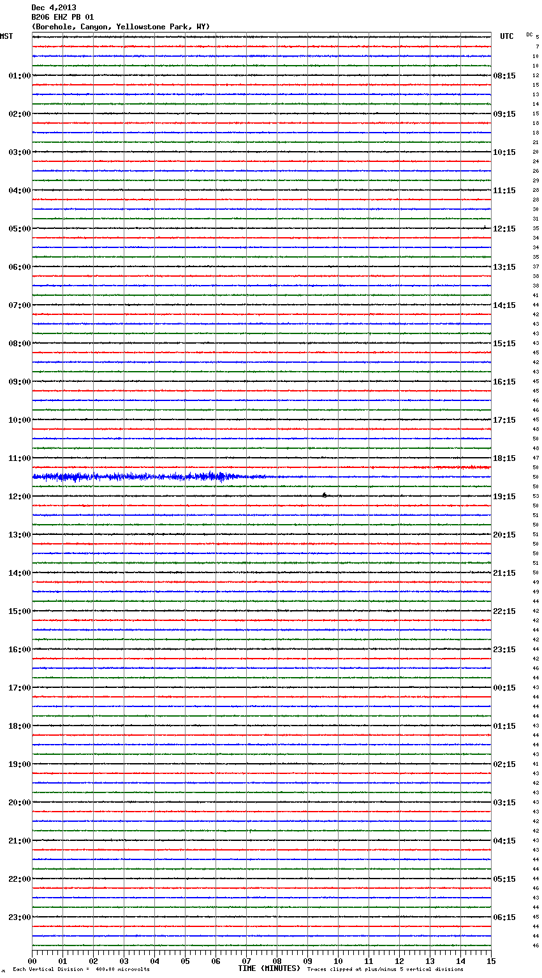
Task: Select the 'Dec 4,2013' date heading
Action: coord(54,8)
